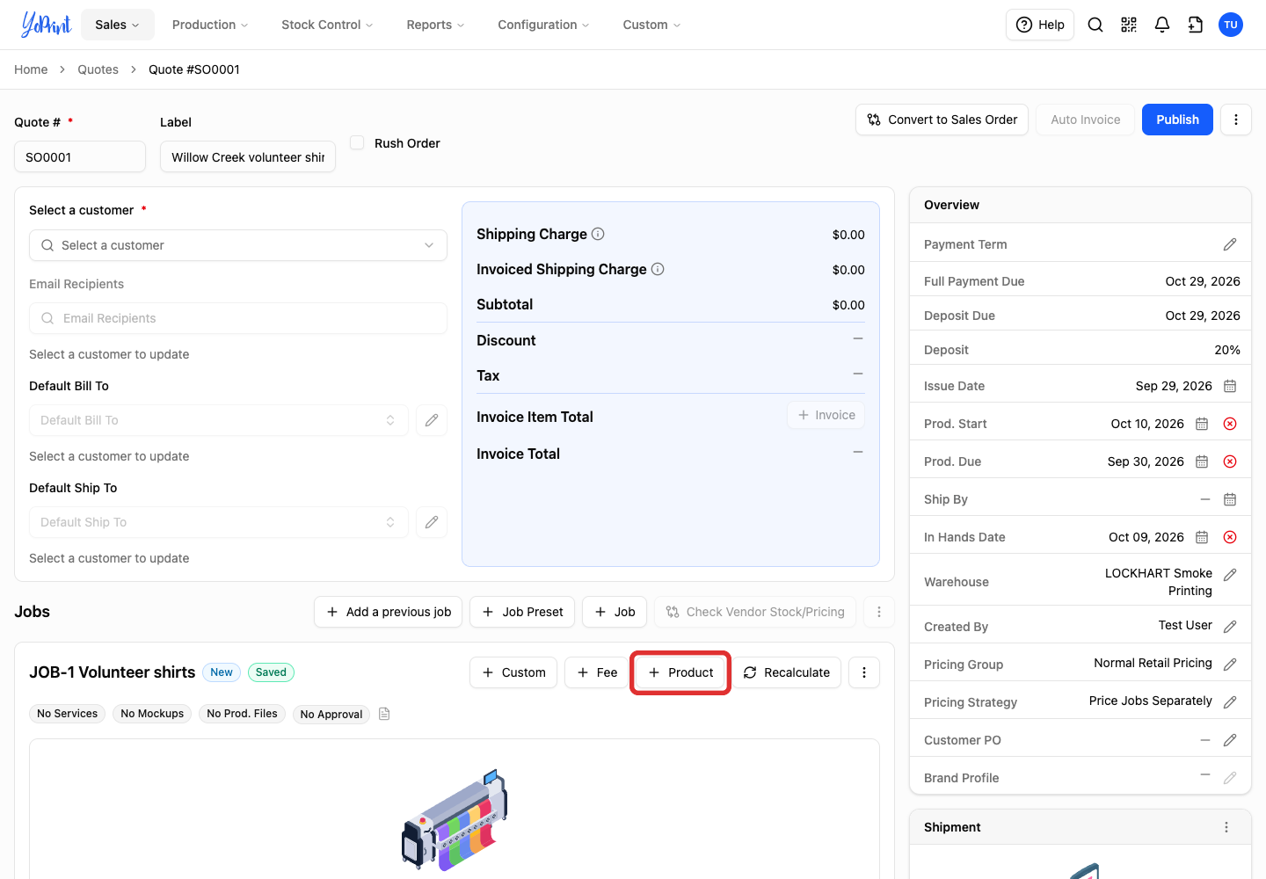Screen dimensions: 1266x879
Task: Edit the Pricing Strategy value
Action: [1230, 702]
